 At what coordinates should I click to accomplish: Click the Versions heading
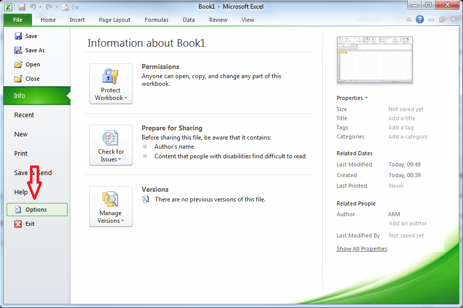click(155, 189)
